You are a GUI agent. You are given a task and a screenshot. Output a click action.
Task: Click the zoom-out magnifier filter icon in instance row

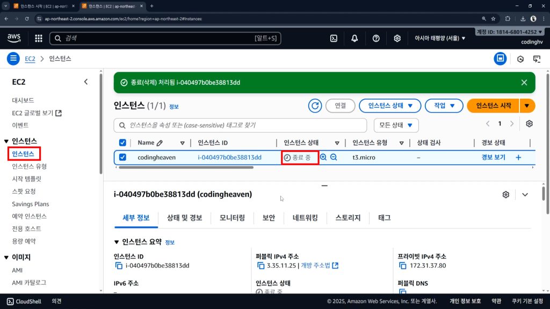coord(334,157)
